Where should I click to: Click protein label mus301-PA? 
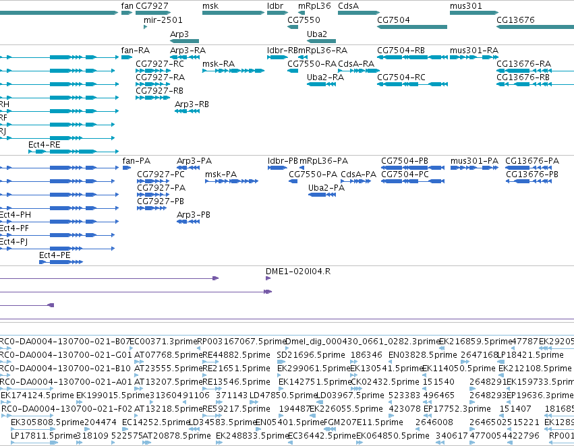pyautogui.click(x=474, y=161)
